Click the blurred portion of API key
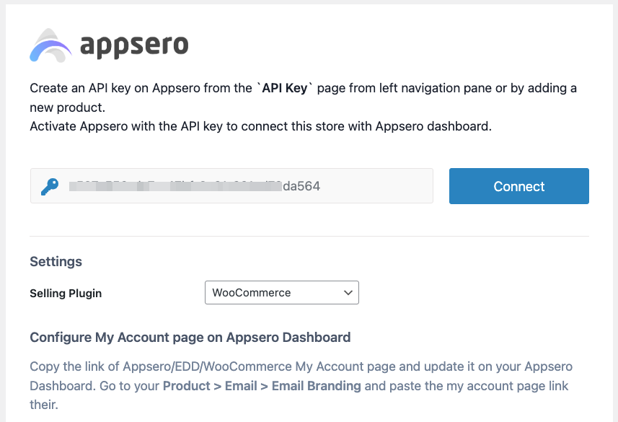The width and height of the screenshot is (618, 422). click(x=176, y=186)
